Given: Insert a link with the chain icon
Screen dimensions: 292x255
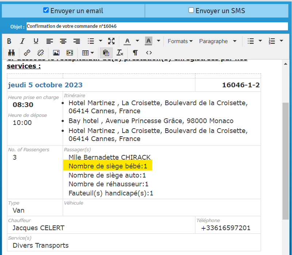Looking at the screenshot, I should point(27,53).
